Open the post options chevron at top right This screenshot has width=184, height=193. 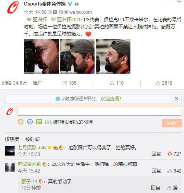[x=179, y=2]
